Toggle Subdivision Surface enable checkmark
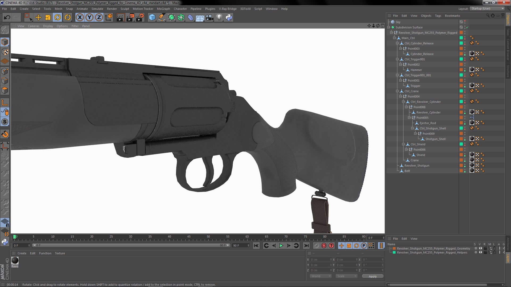511x287 pixels. [467, 27]
